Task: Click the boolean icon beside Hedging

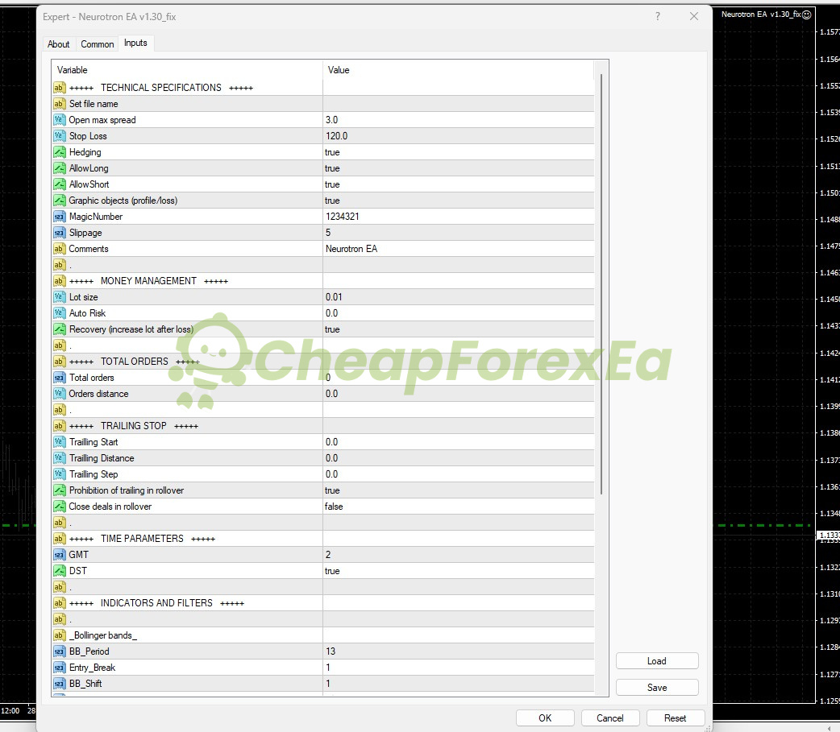Action: (60, 152)
